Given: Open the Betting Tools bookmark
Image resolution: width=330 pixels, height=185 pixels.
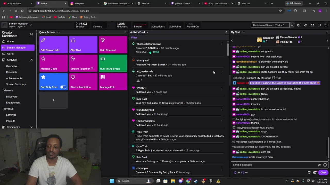Looking at the screenshot, I should pyautogui.click(x=88, y=17).
